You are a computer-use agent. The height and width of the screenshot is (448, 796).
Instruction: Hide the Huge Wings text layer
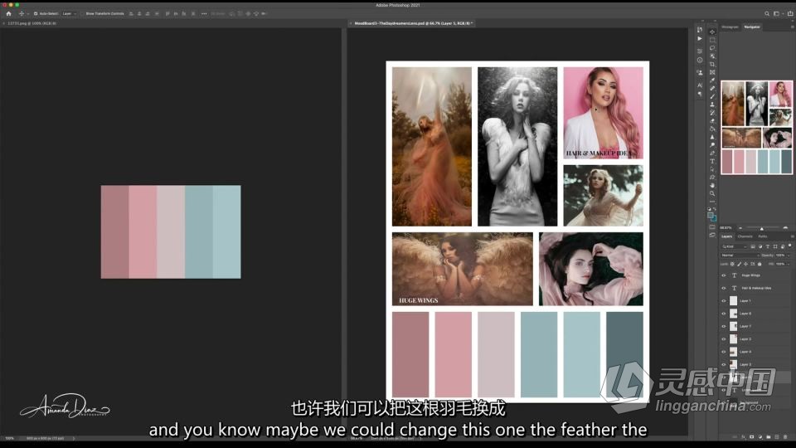click(x=724, y=275)
